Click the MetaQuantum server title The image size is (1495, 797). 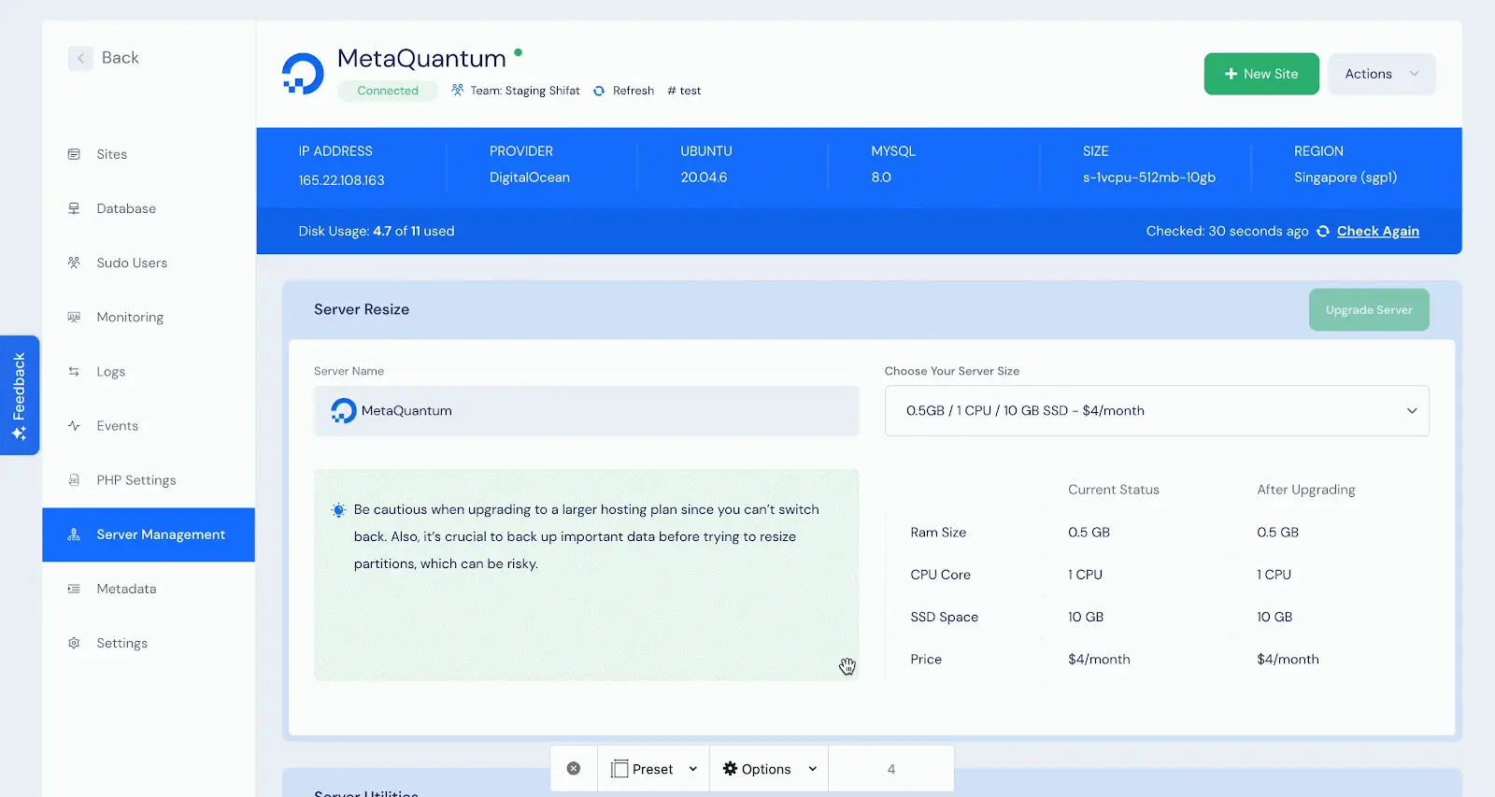point(421,58)
